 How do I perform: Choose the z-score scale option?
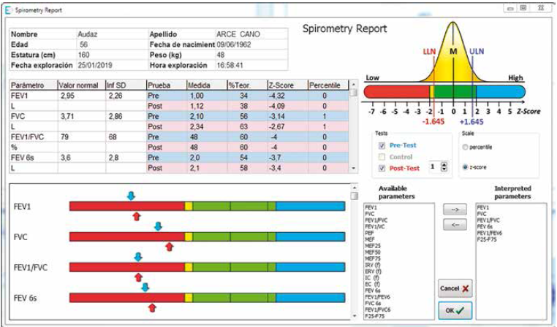coord(466,166)
